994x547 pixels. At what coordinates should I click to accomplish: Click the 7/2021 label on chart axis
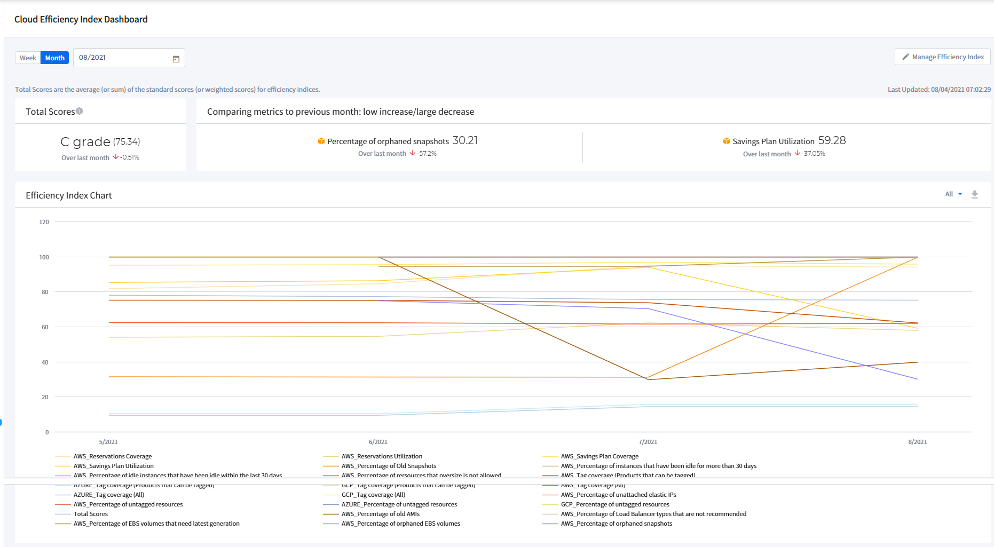point(648,442)
